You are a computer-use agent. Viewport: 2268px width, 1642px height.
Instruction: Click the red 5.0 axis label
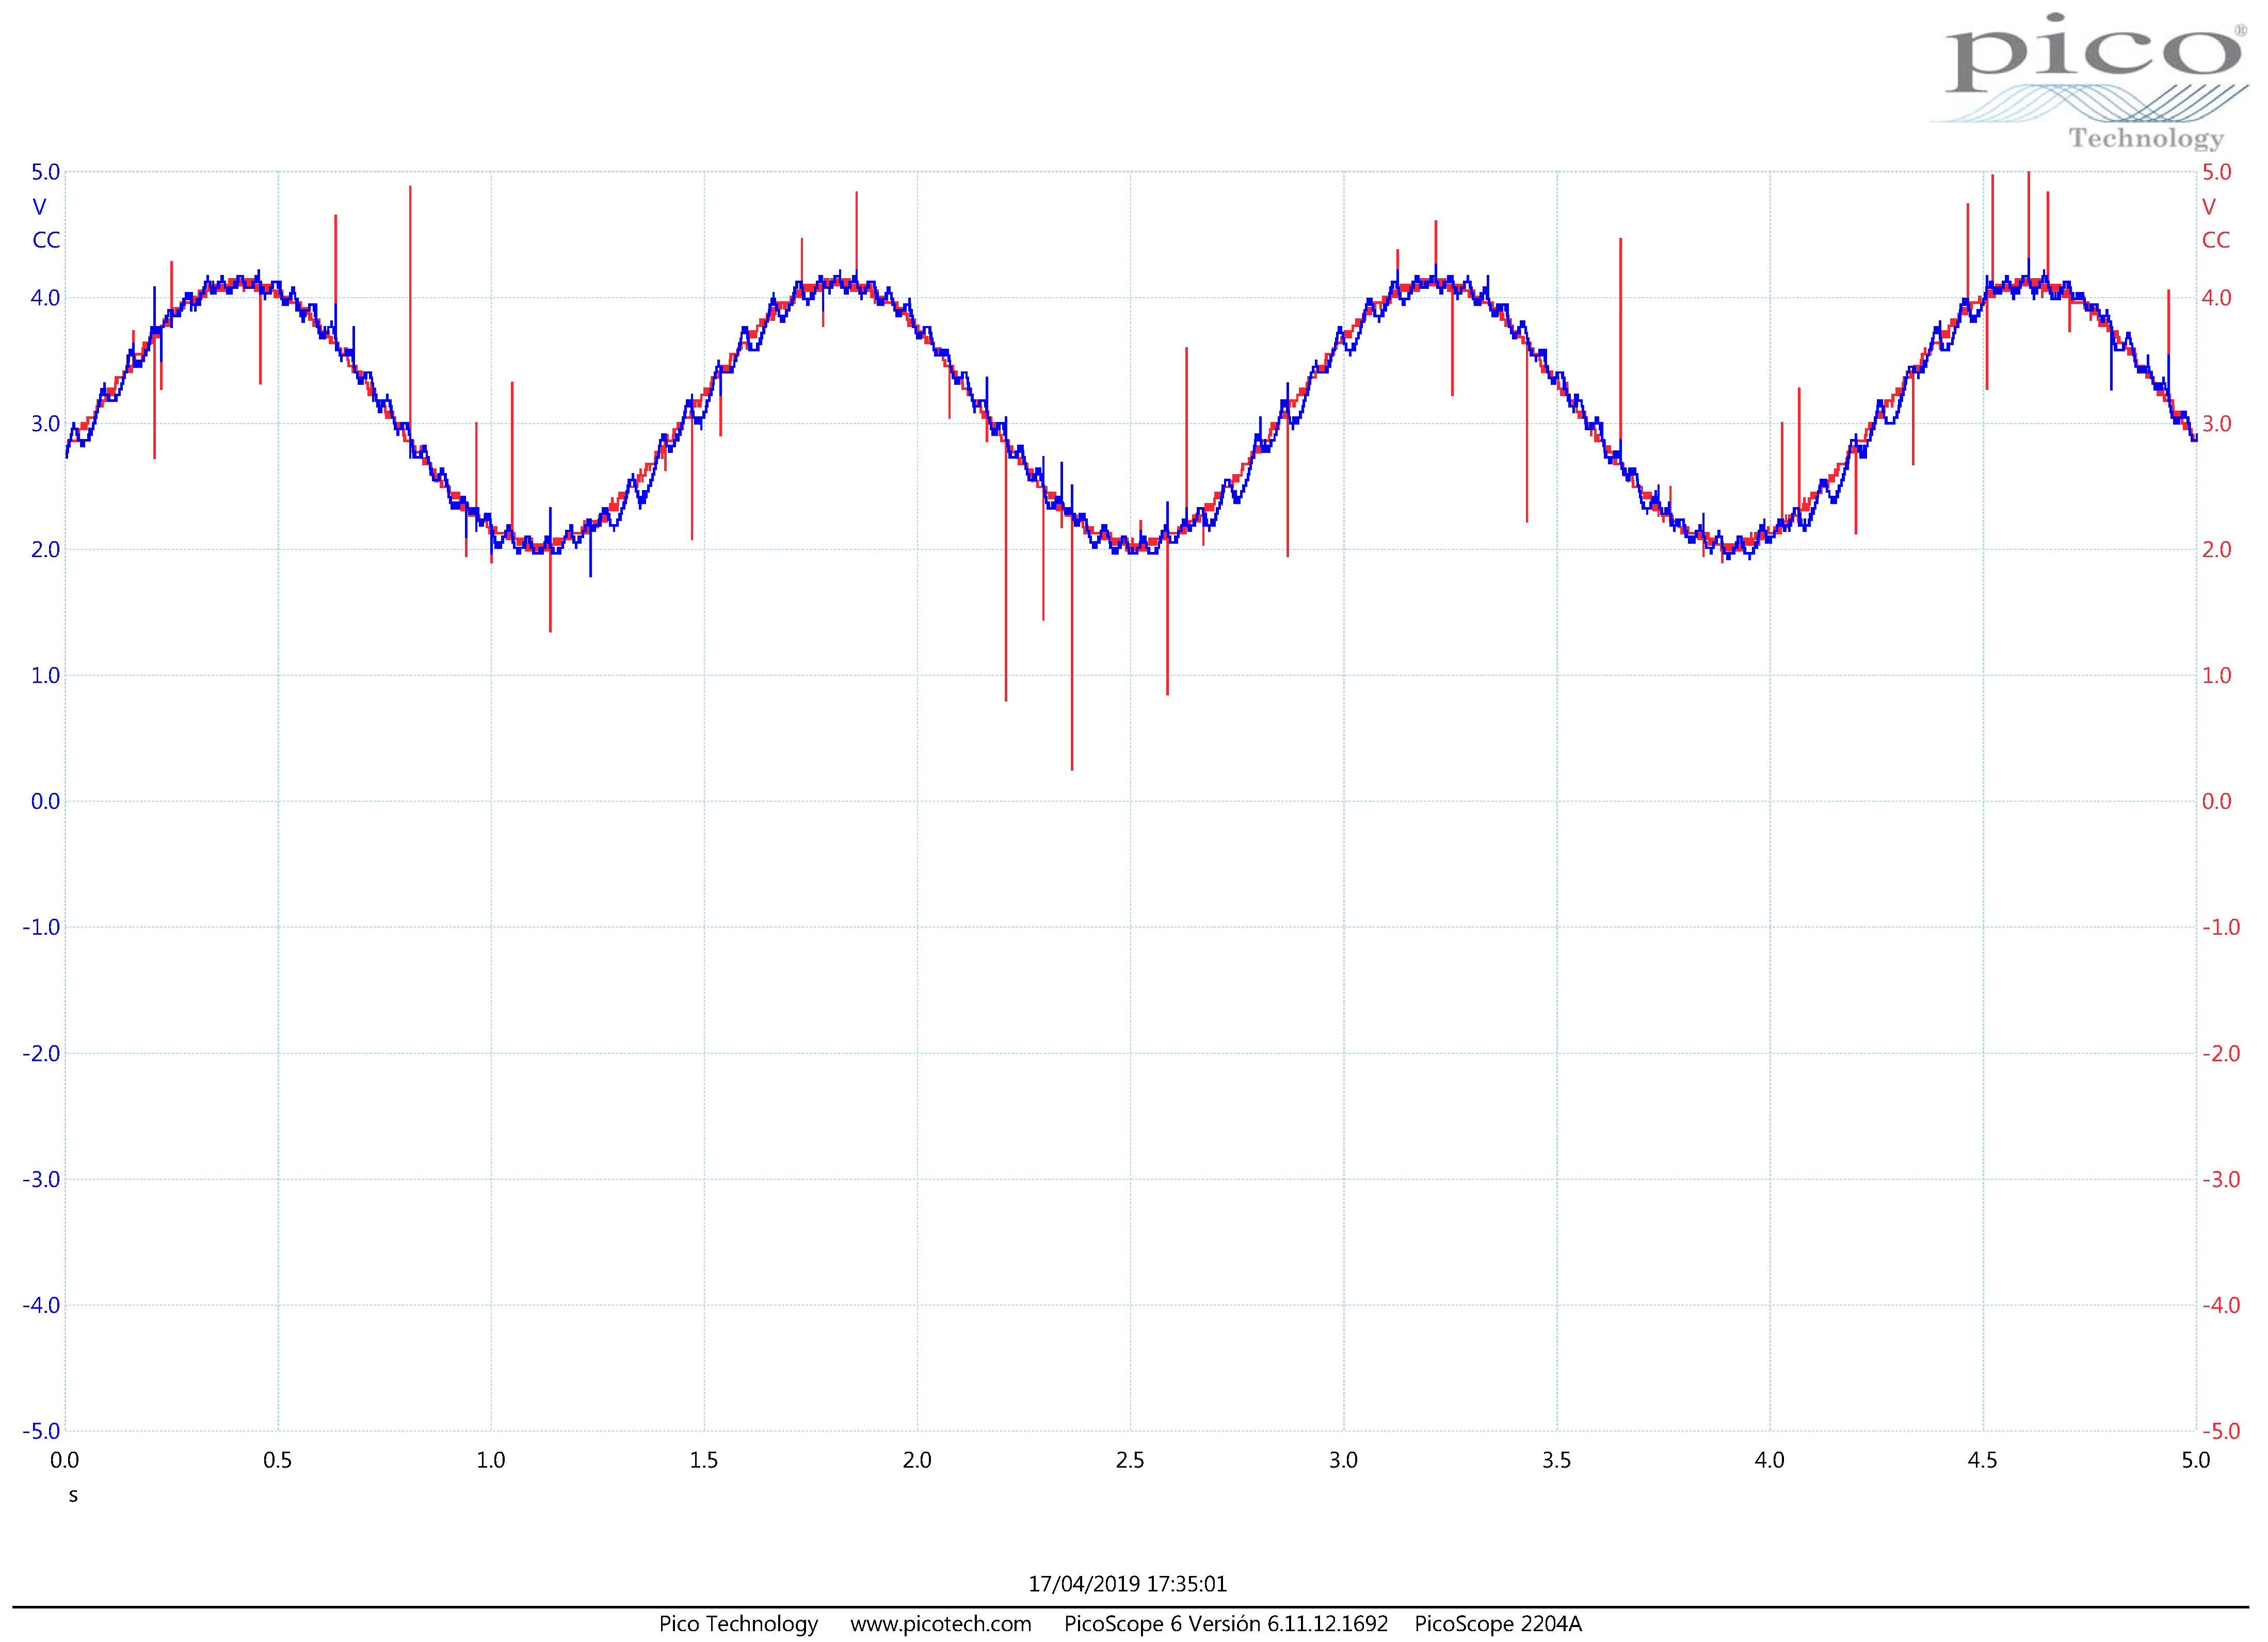pyautogui.click(x=2216, y=172)
